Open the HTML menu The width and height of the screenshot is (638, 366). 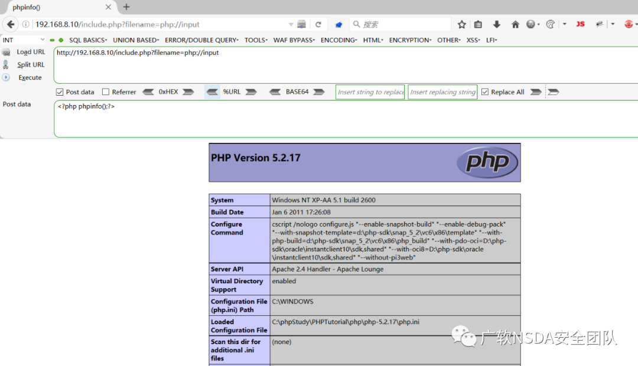pos(373,40)
